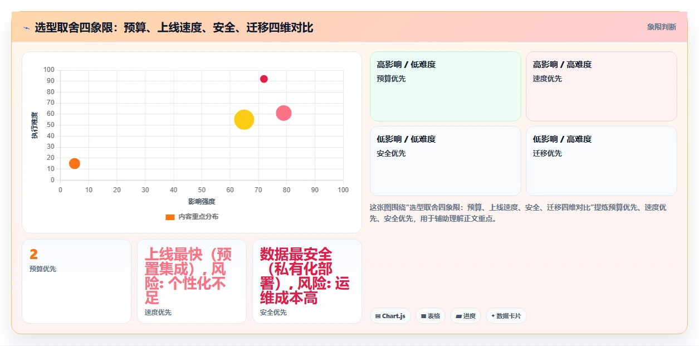The image size is (699, 346).
Task: Click the icon inside Chart.js chip
Action: 378,316
